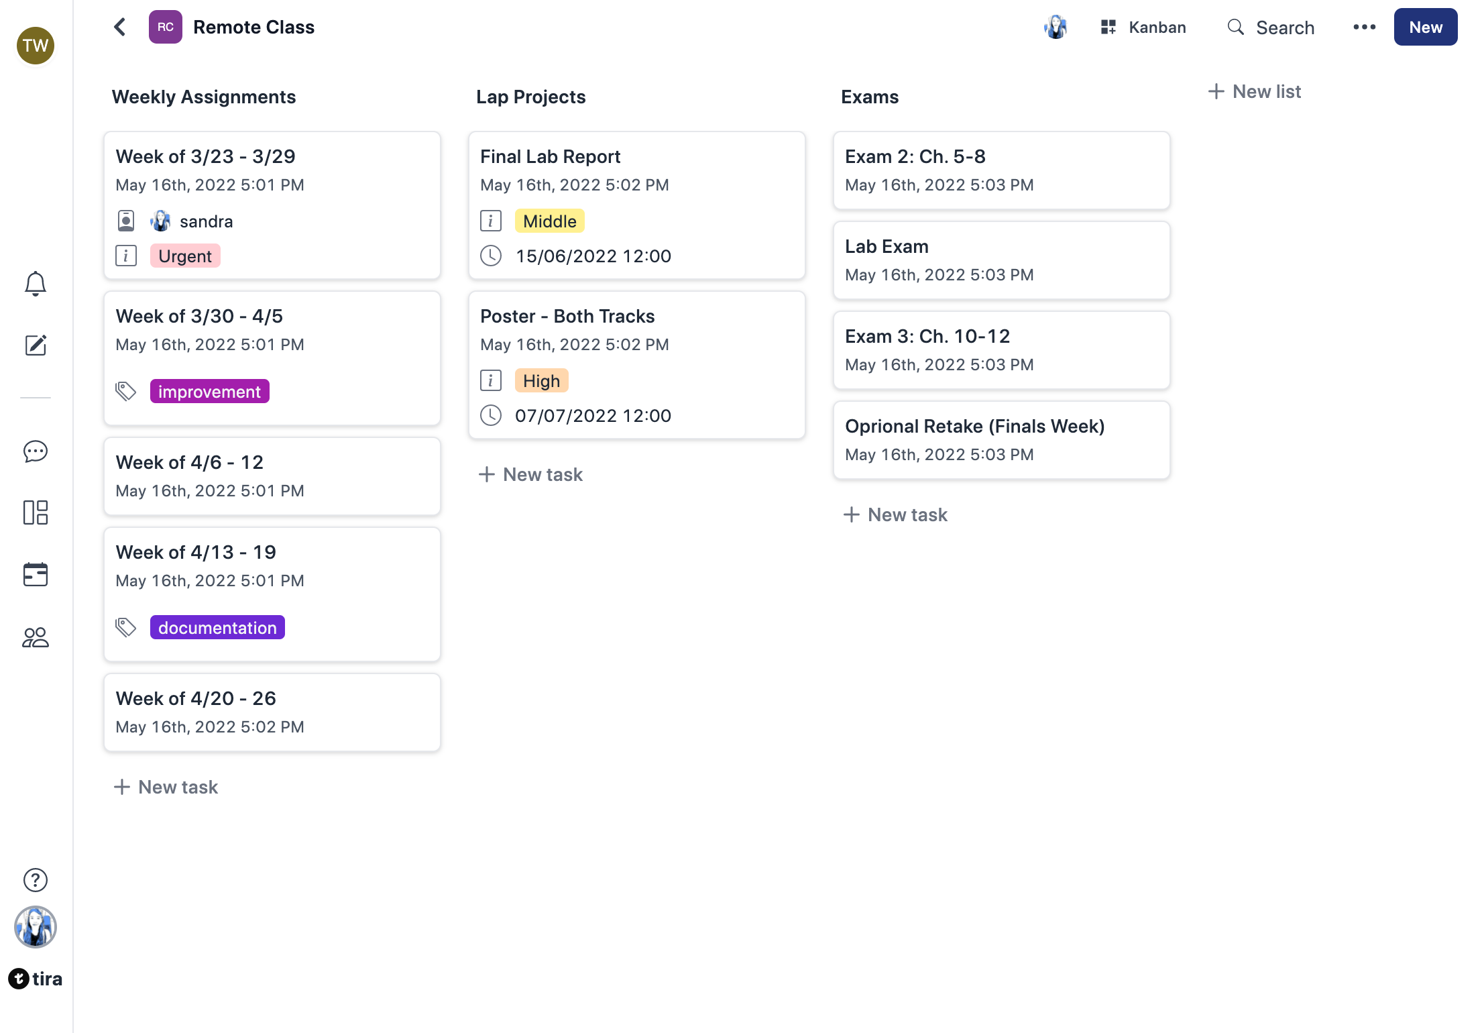The width and height of the screenshot is (1482, 1033).
Task: Click the Urgent priority label
Action: 184,256
